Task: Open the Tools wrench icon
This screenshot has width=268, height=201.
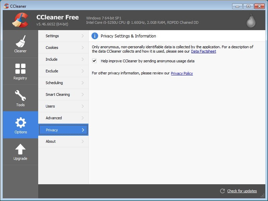Action: pos(20,95)
